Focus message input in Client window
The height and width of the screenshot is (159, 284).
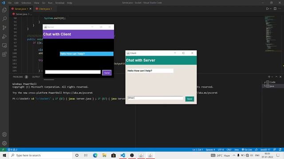pos(156,98)
